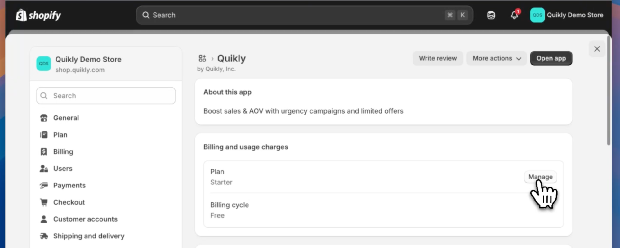
Task: Click shop.quikly.com store URL
Action: tap(80, 70)
